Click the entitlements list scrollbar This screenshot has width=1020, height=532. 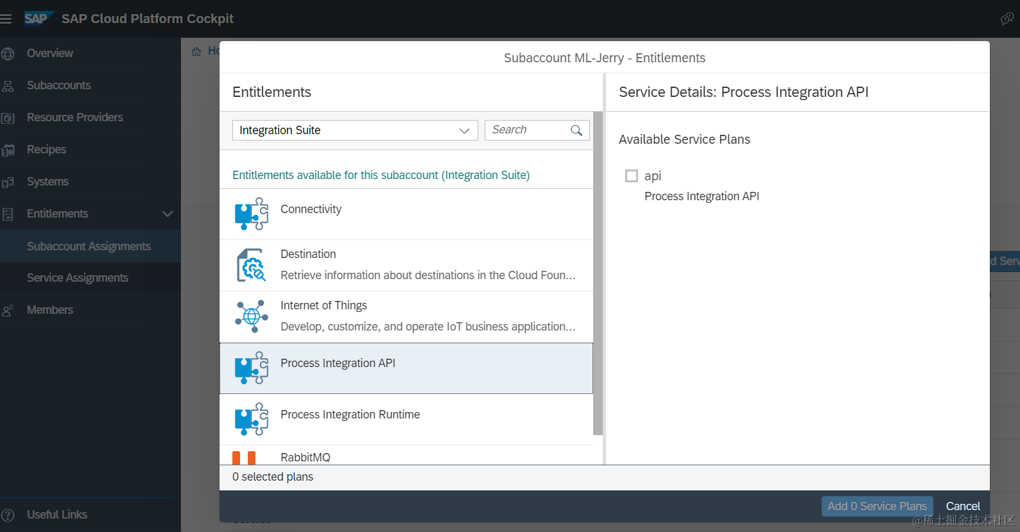coord(598,273)
